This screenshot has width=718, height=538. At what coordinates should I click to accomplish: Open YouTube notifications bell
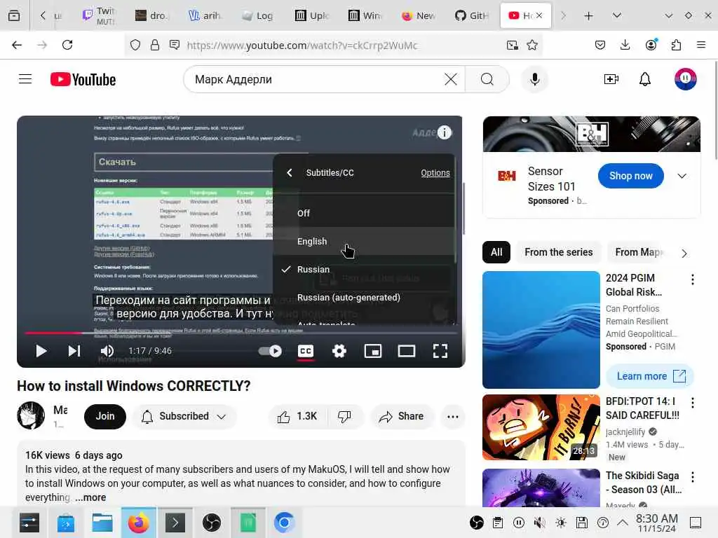645,79
